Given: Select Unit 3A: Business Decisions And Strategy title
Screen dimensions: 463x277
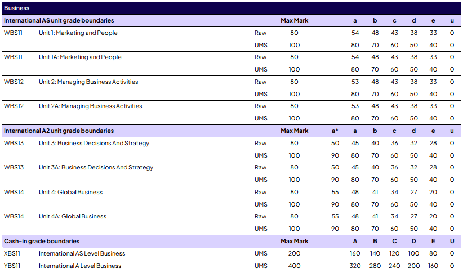Looking at the screenshot, I should 96,167.
